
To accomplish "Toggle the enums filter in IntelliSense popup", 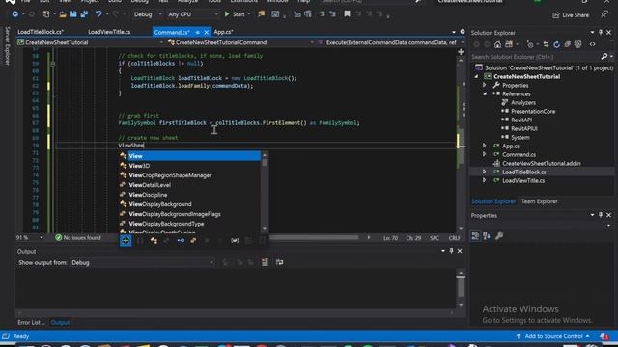I will [x=193, y=240].
